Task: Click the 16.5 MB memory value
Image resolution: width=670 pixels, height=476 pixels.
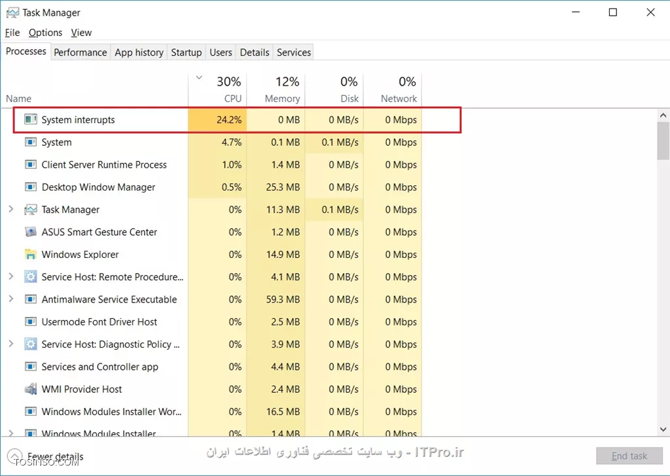Action: coord(283,411)
